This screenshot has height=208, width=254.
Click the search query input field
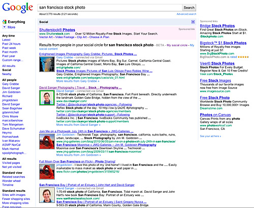[110, 8]
